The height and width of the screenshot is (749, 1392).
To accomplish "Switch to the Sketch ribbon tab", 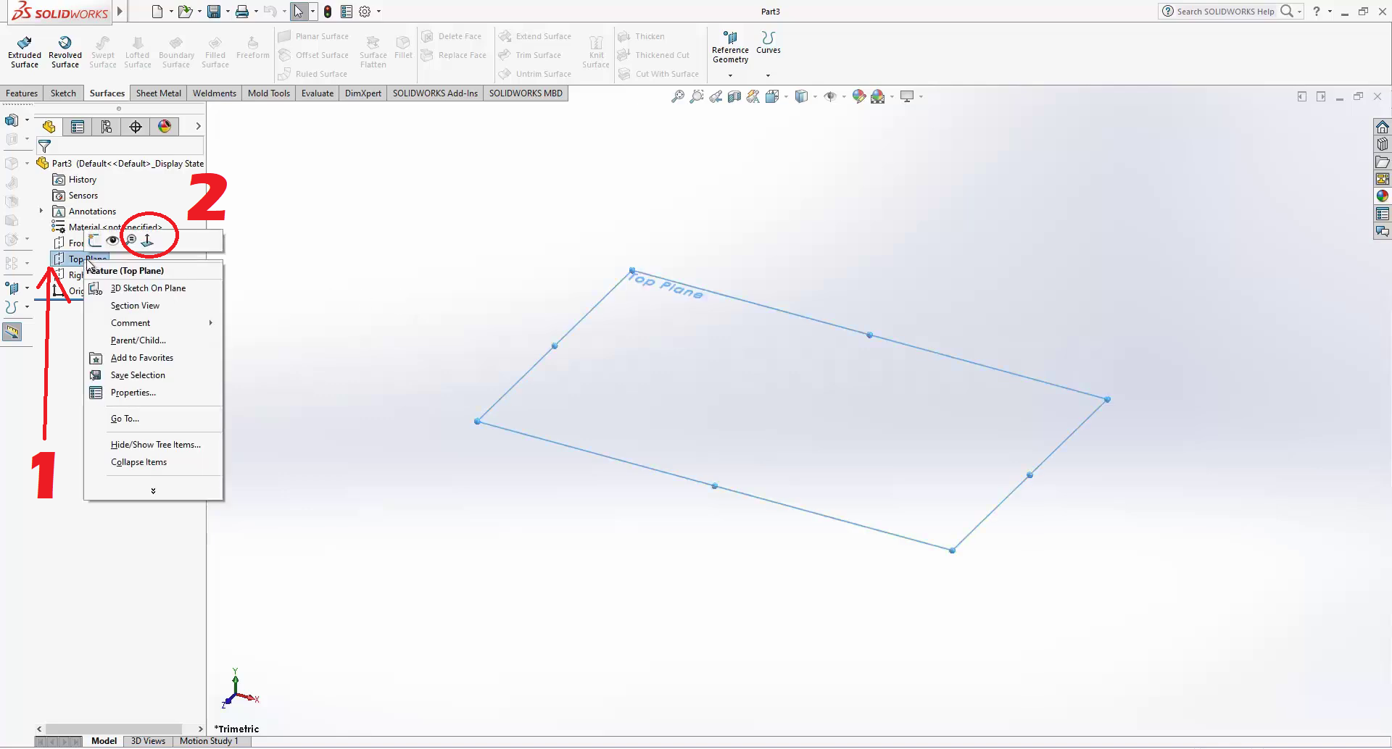I will tap(63, 93).
